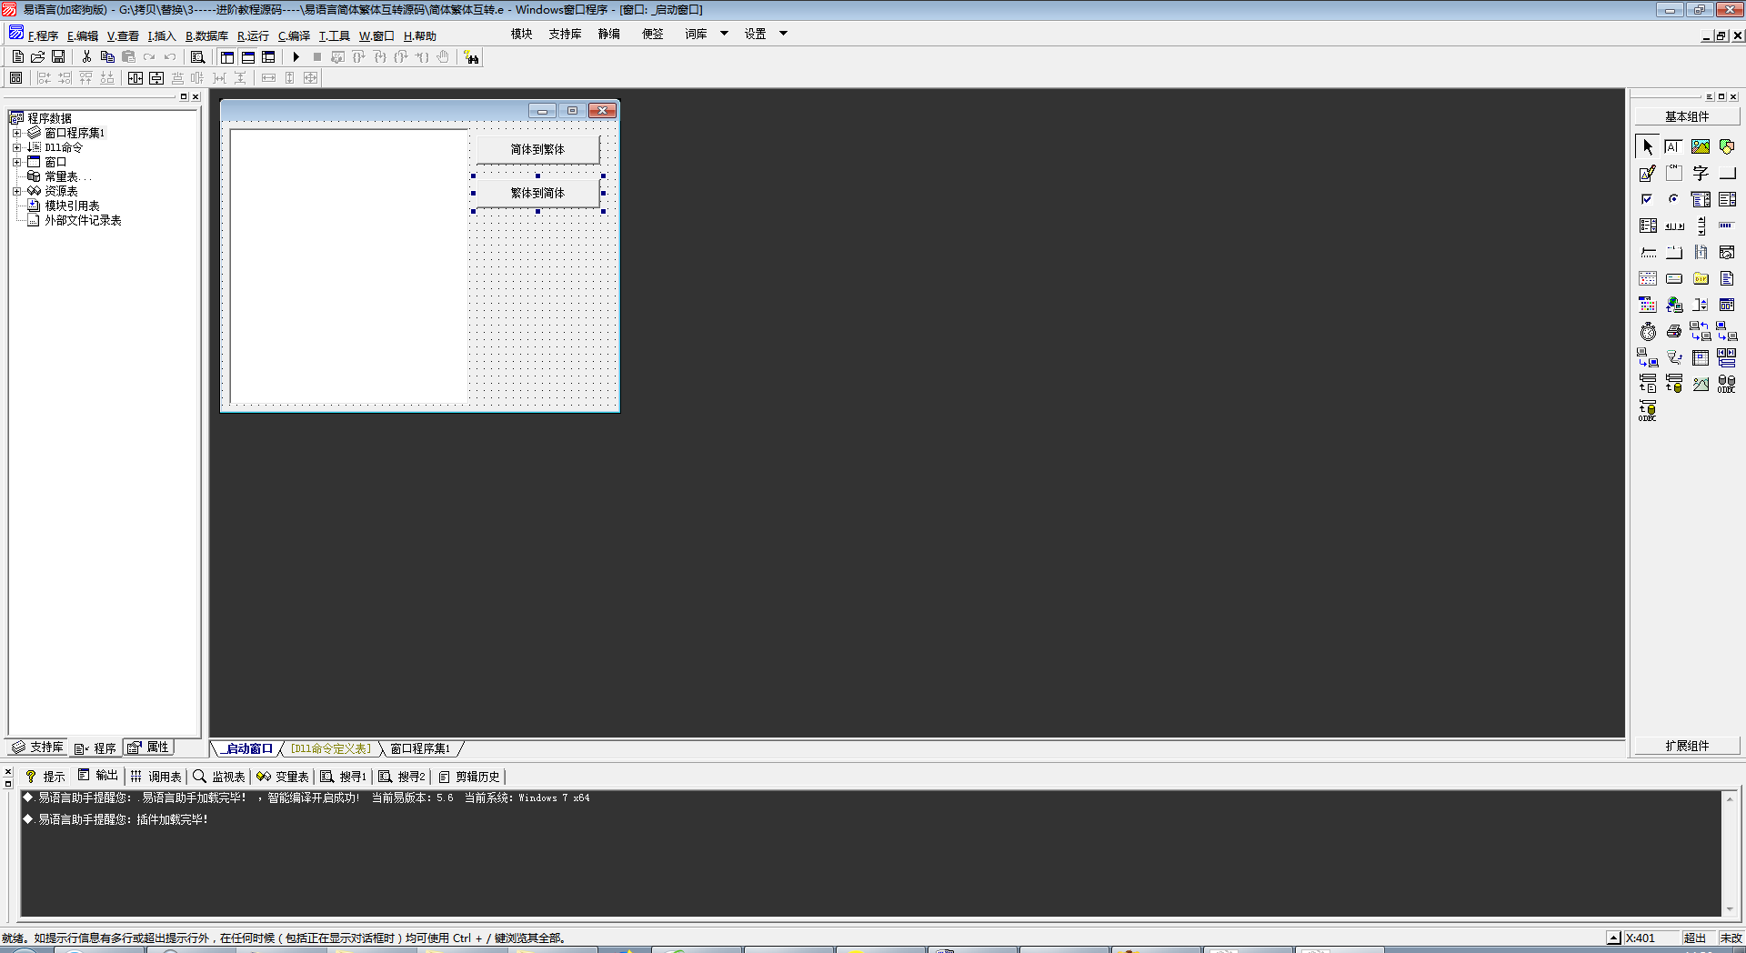Click the 模块 toolbar button
Screen dimensions: 1746x953
[521, 34]
